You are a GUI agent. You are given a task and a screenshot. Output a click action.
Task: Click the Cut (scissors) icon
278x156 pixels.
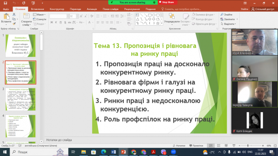point(14,14)
